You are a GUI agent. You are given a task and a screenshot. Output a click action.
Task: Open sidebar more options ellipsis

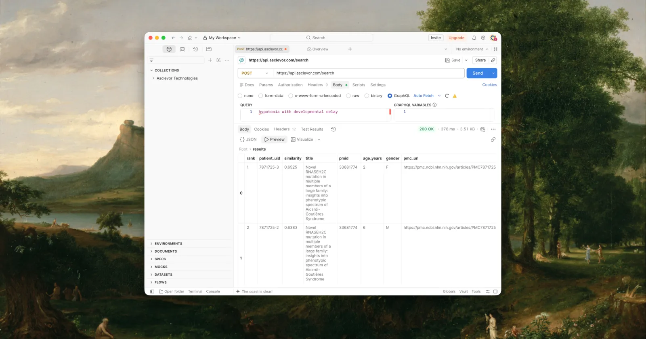(227, 60)
